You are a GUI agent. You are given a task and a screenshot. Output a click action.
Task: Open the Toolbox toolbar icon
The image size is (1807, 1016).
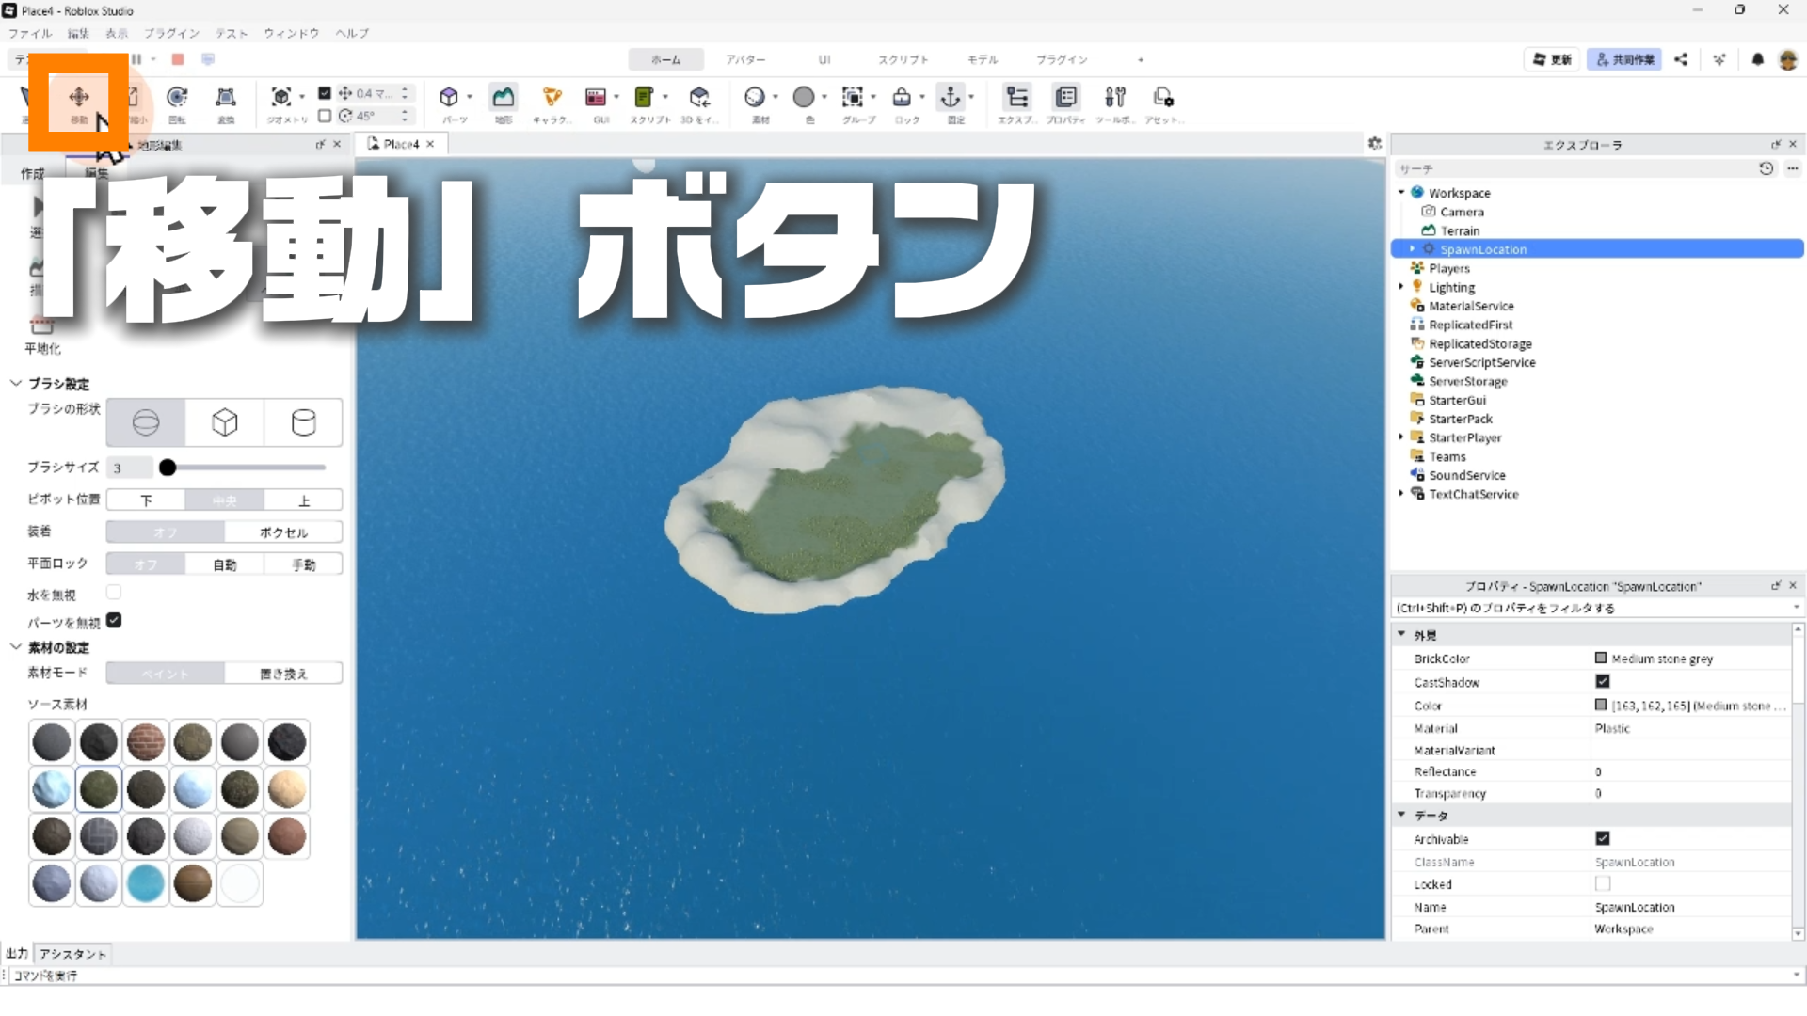click(x=1115, y=98)
